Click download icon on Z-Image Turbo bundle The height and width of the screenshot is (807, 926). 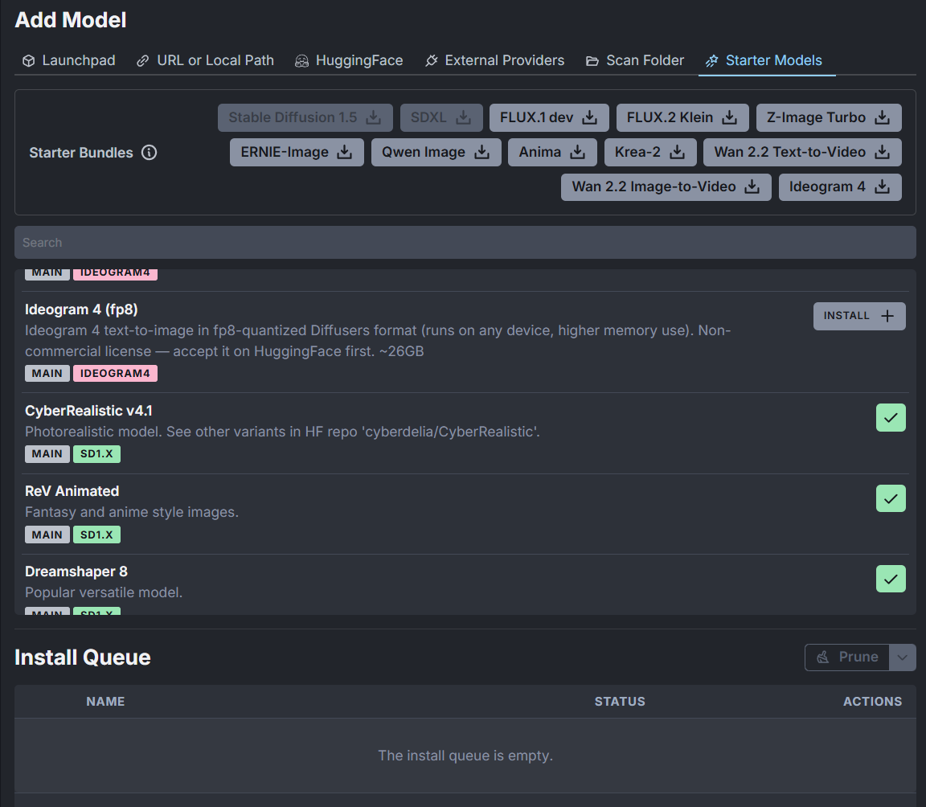point(882,117)
